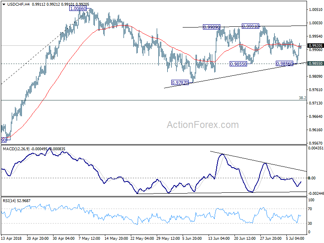Image resolution: width=324 pixels, height=243 pixels.
Task: Click the 38.2 Fibonacci level label
Action: [302, 98]
